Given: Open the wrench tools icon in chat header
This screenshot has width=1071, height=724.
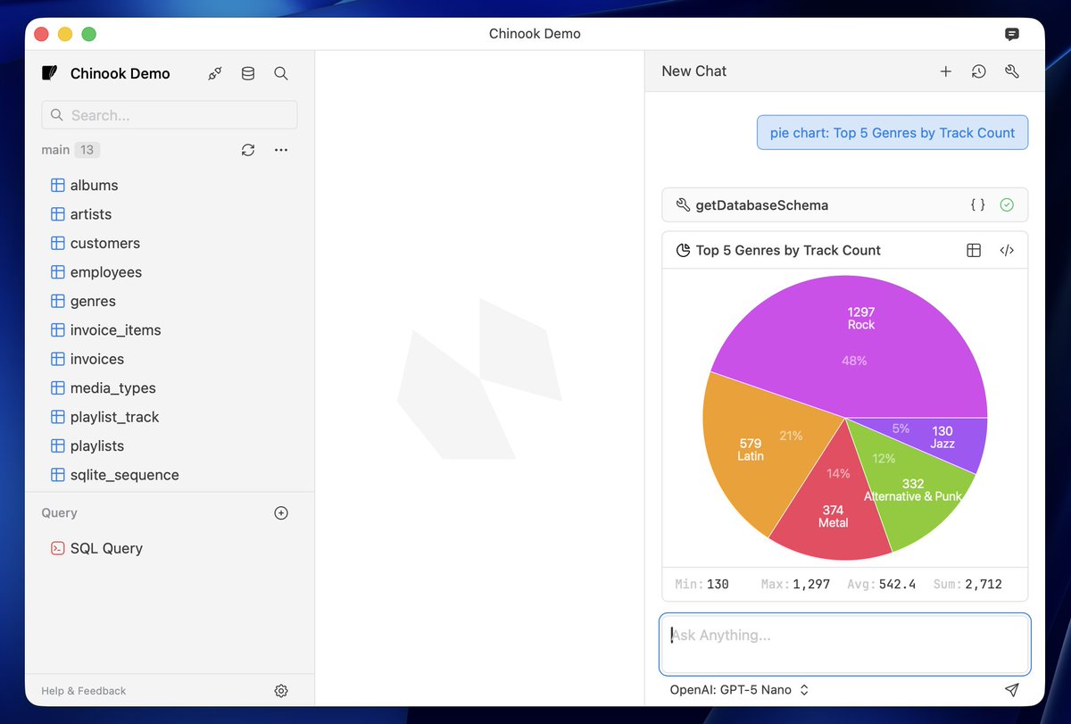Looking at the screenshot, I should [1012, 71].
